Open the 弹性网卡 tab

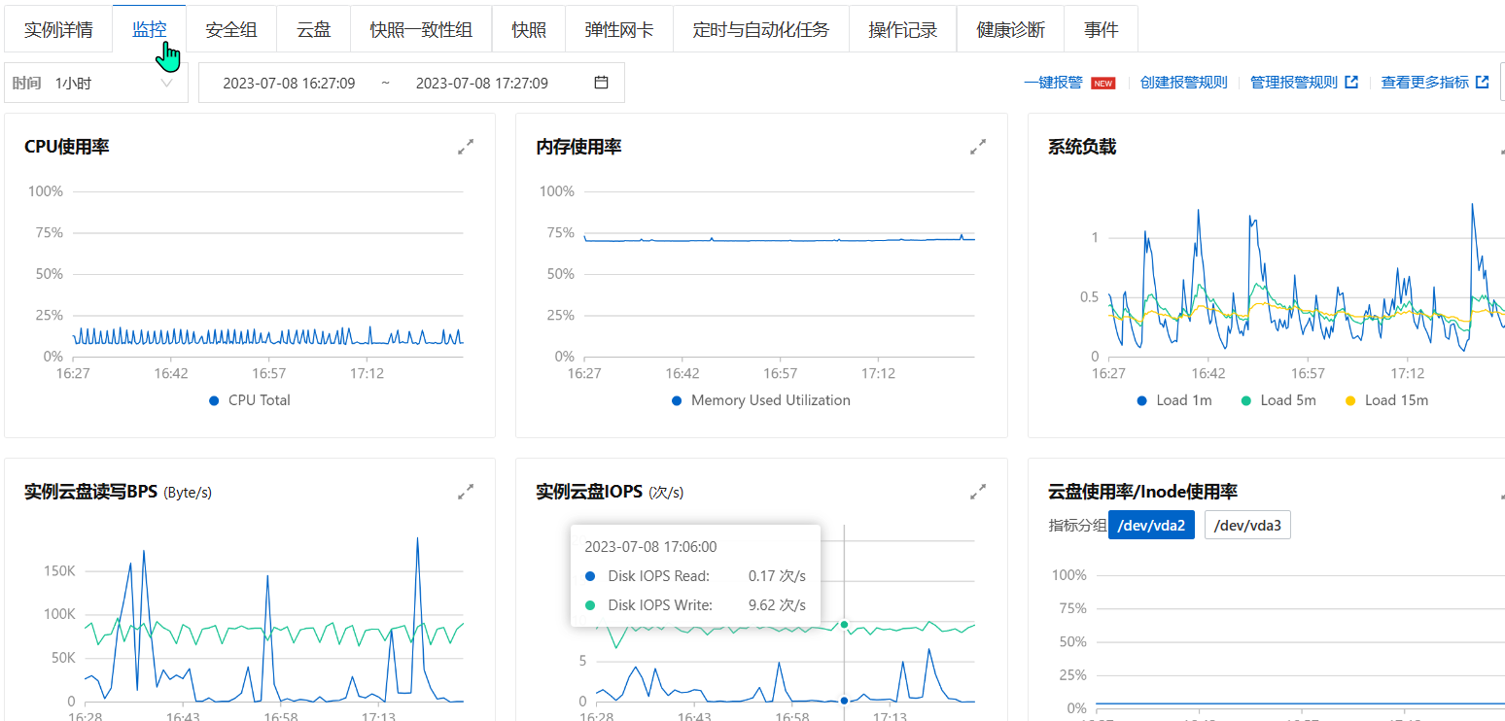point(619,30)
